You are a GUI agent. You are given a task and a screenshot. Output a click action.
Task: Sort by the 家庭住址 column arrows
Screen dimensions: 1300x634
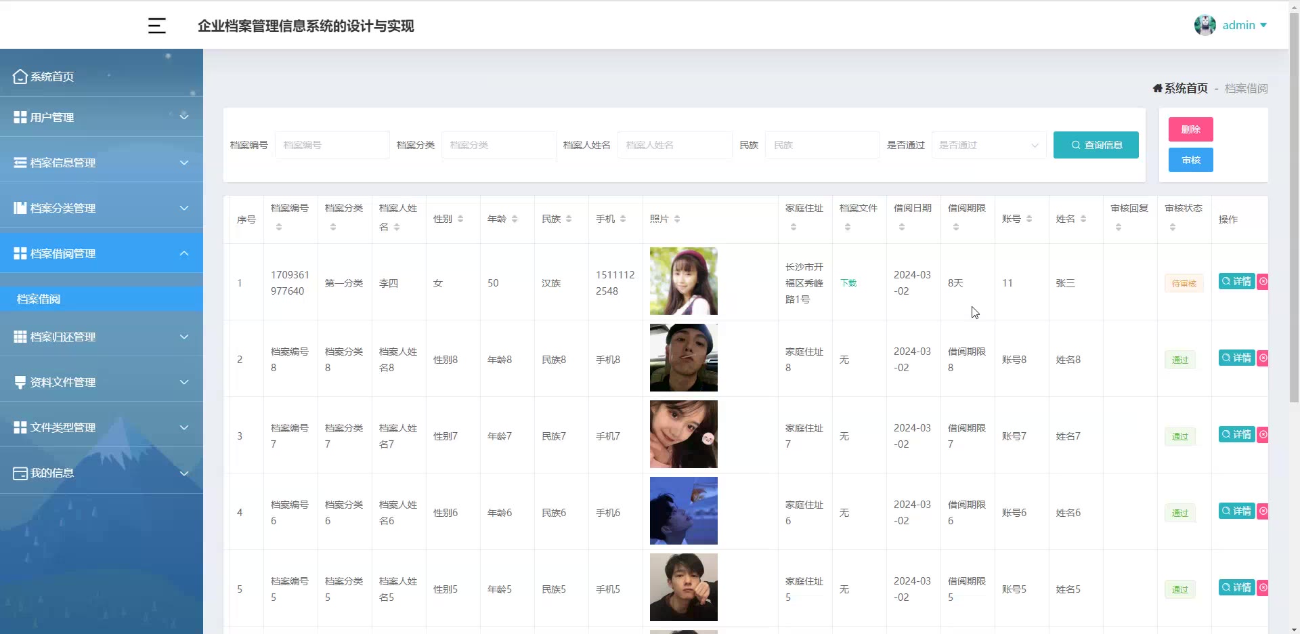(x=794, y=227)
